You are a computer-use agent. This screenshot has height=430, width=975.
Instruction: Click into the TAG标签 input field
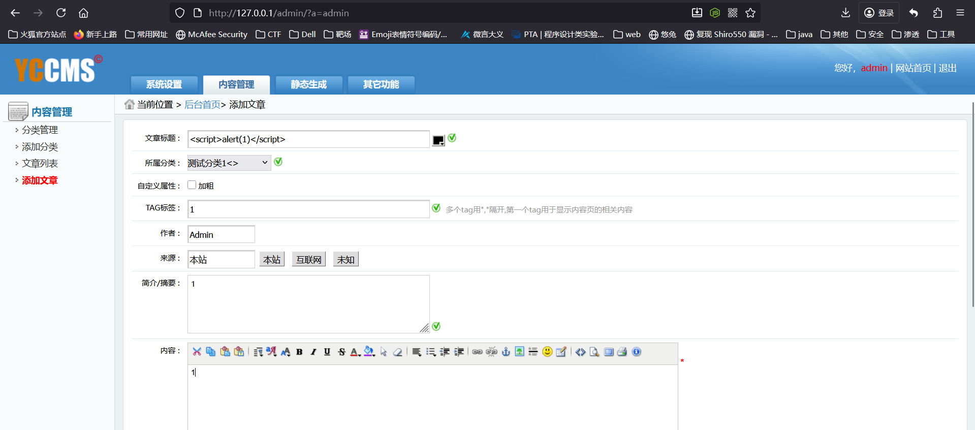(x=308, y=209)
